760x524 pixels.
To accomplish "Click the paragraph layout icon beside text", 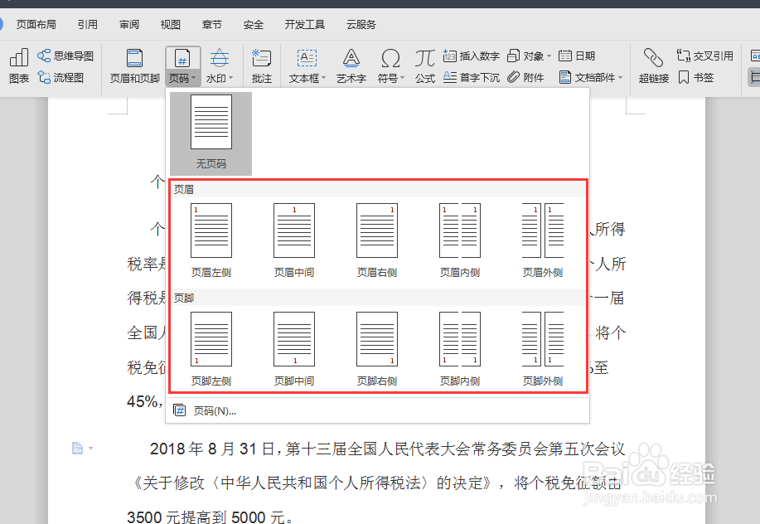I will (77, 449).
